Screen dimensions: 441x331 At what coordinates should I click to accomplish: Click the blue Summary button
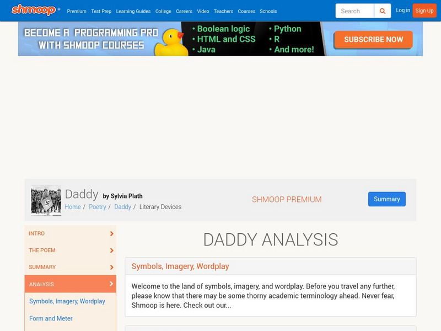pos(386,199)
